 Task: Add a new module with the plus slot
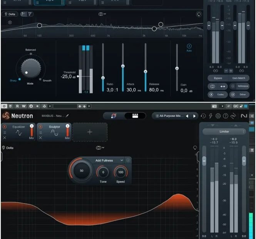(x=90, y=132)
